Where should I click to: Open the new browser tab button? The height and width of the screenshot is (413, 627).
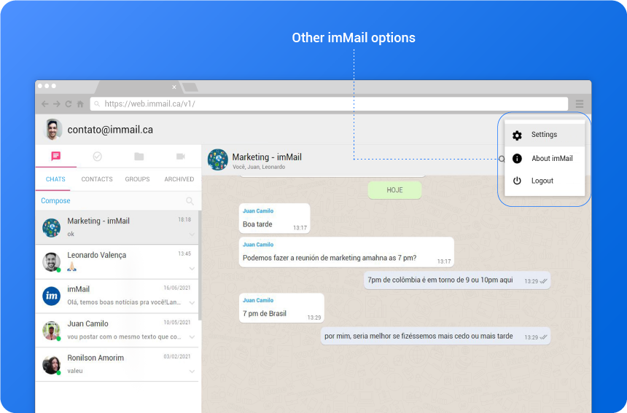coord(190,87)
